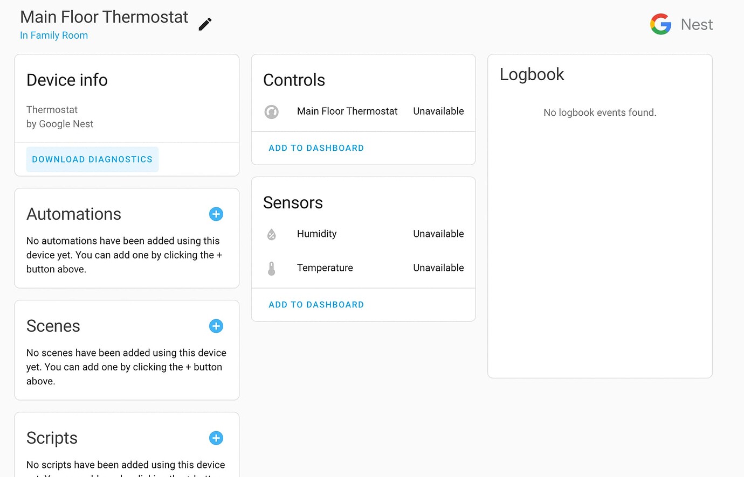Open the Humidity sensor entity row
Image resolution: width=744 pixels, height=477 pixels.
[316, 234]
